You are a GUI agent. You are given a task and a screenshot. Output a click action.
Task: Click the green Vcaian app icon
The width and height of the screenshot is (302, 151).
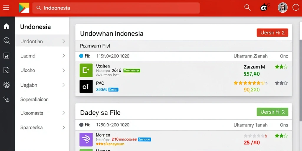pos(86,70)
